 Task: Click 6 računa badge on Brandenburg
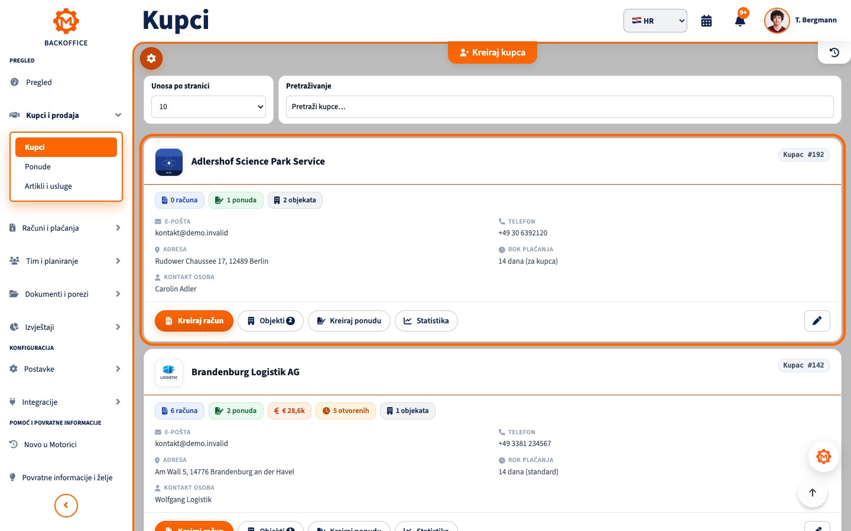point(180,411)
